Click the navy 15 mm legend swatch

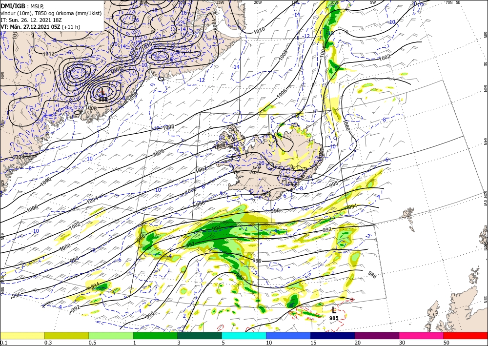click(x=333, y=335)
